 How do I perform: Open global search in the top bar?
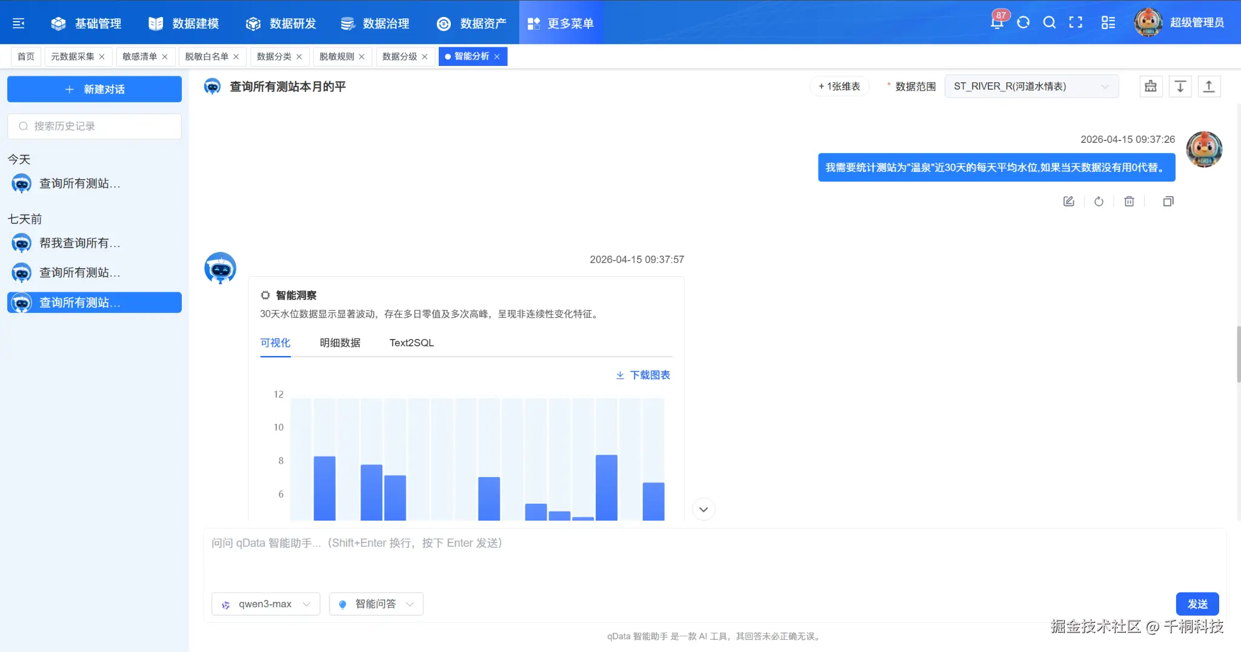point(1050,22)
